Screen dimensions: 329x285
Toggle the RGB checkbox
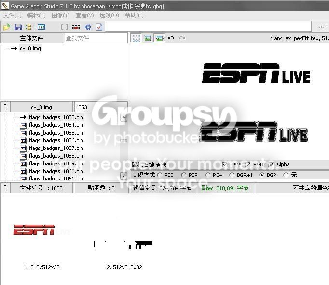pos(248,164)
